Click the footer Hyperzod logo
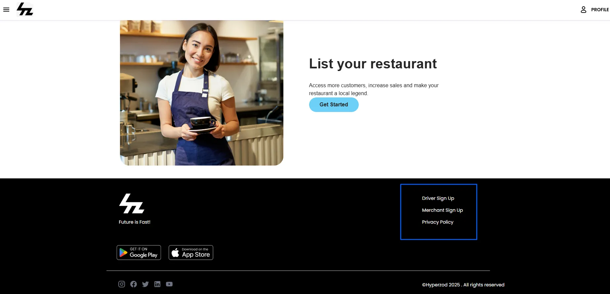The height and width of the screenshot is (294, 610). [x=132, y=203]
